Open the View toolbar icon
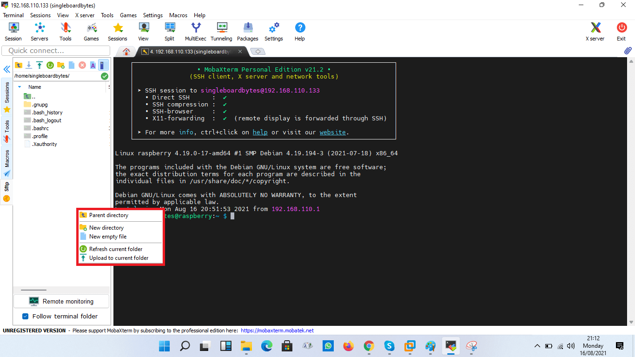 [x=144, y=32]
